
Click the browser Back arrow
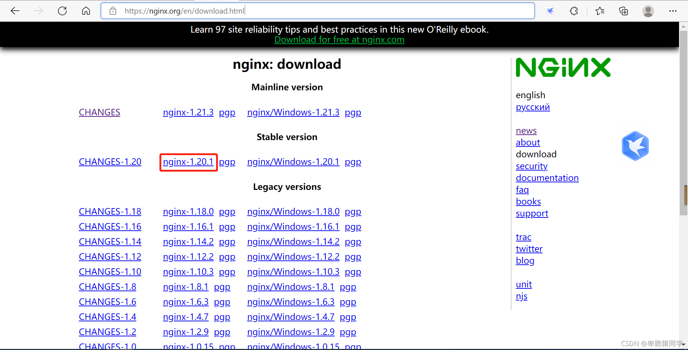15,11
